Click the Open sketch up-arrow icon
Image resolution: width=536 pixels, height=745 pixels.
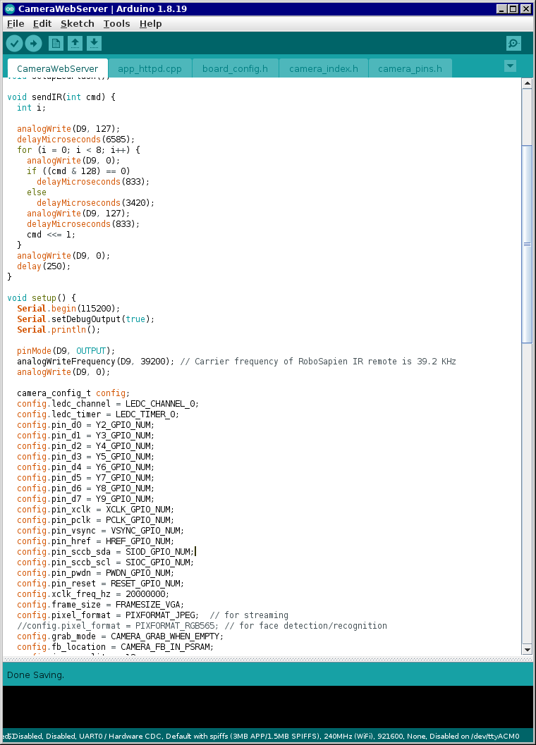click(x=75, y=44)
